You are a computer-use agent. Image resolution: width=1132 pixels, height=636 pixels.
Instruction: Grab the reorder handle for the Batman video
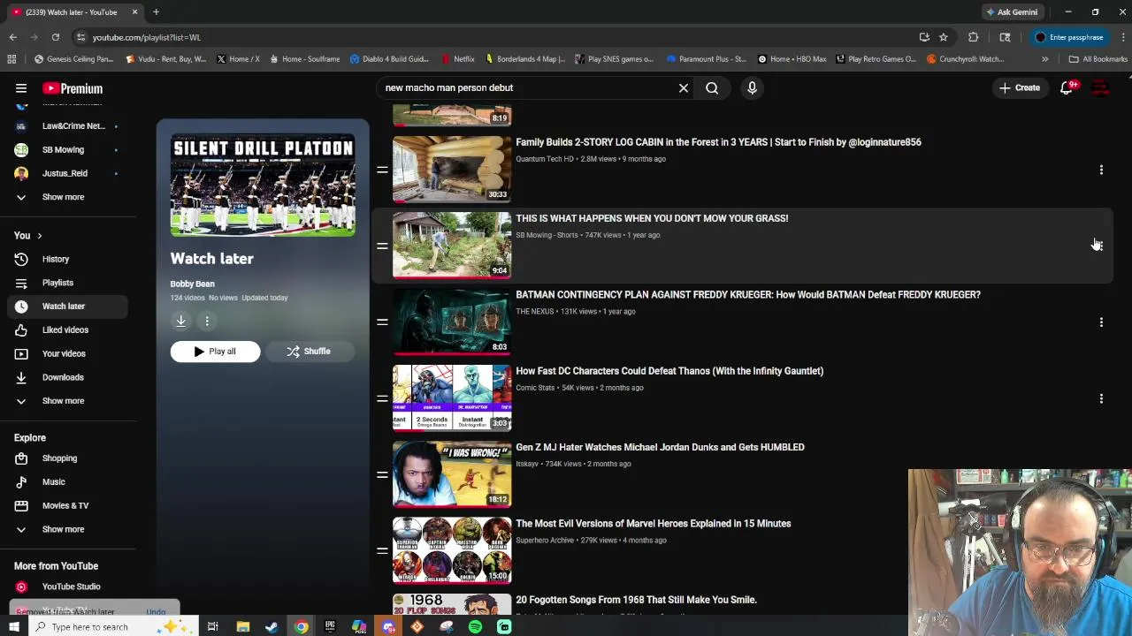382,322
